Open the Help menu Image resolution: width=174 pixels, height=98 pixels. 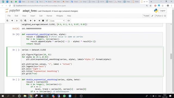click(x=69, y=16)
